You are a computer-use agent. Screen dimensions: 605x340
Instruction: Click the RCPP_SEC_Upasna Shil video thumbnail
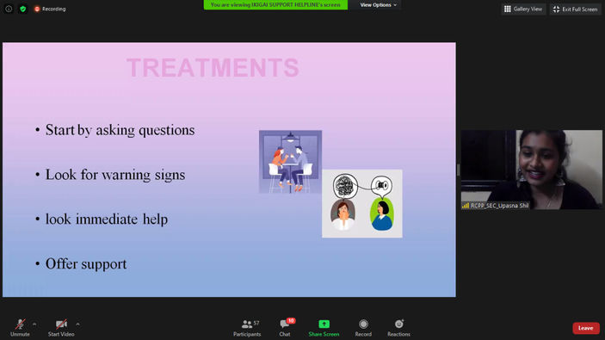531,170
